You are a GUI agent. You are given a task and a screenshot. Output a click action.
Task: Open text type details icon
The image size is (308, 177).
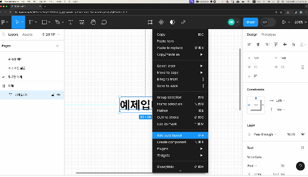[x=303, y=148]
